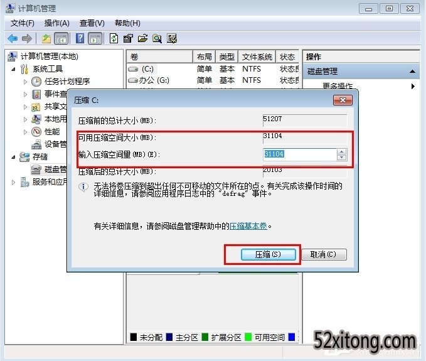Open the 帮助(H) menu

click(127, 23)
